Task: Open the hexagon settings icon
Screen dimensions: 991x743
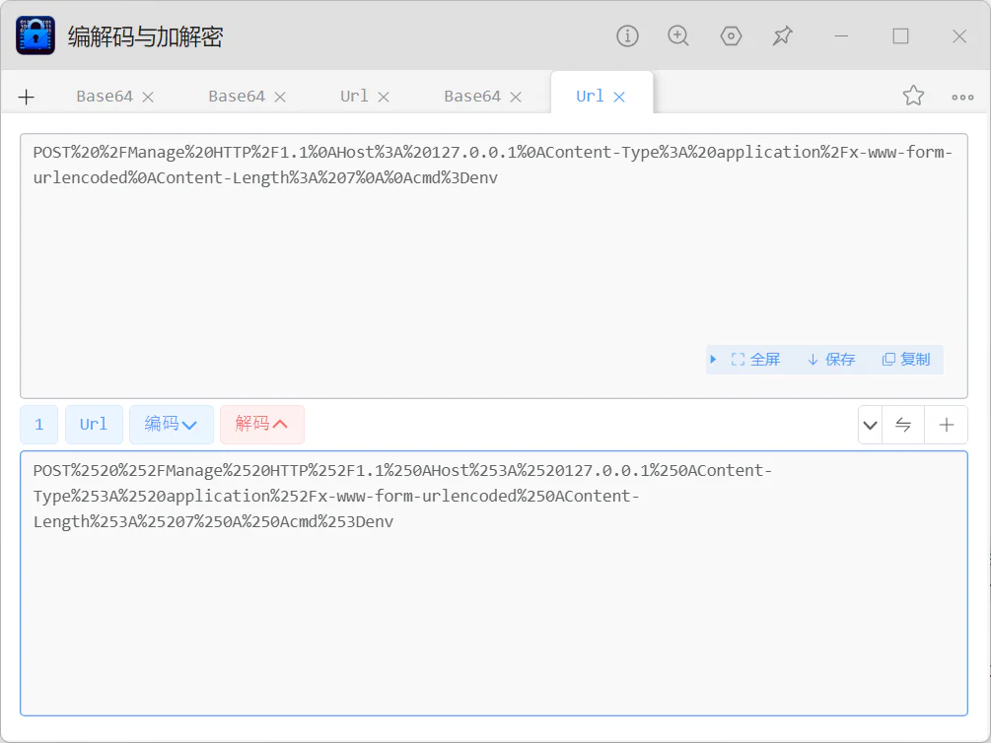Action: click(731, 36)
